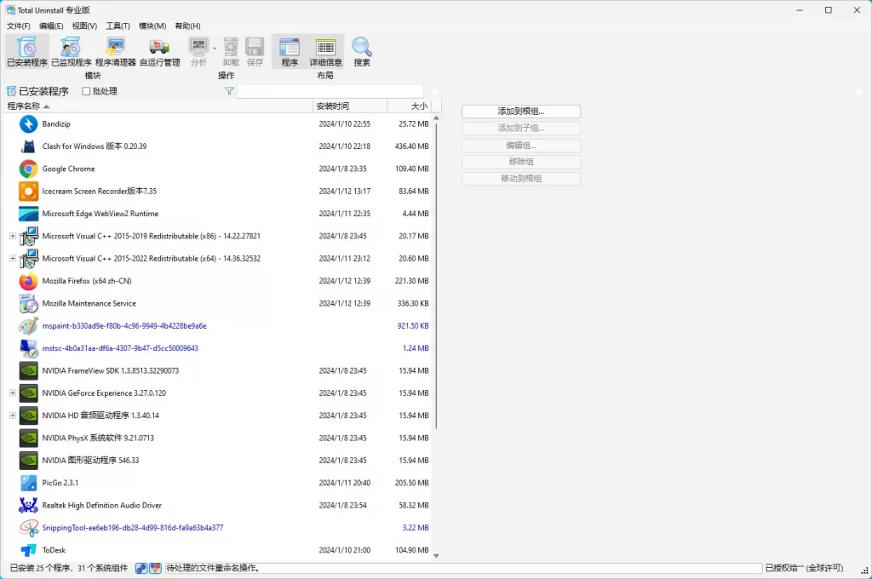Select the Icecream Screen Recorder icon
Viewport: 872px width, 579px height.
coord(28,192)
